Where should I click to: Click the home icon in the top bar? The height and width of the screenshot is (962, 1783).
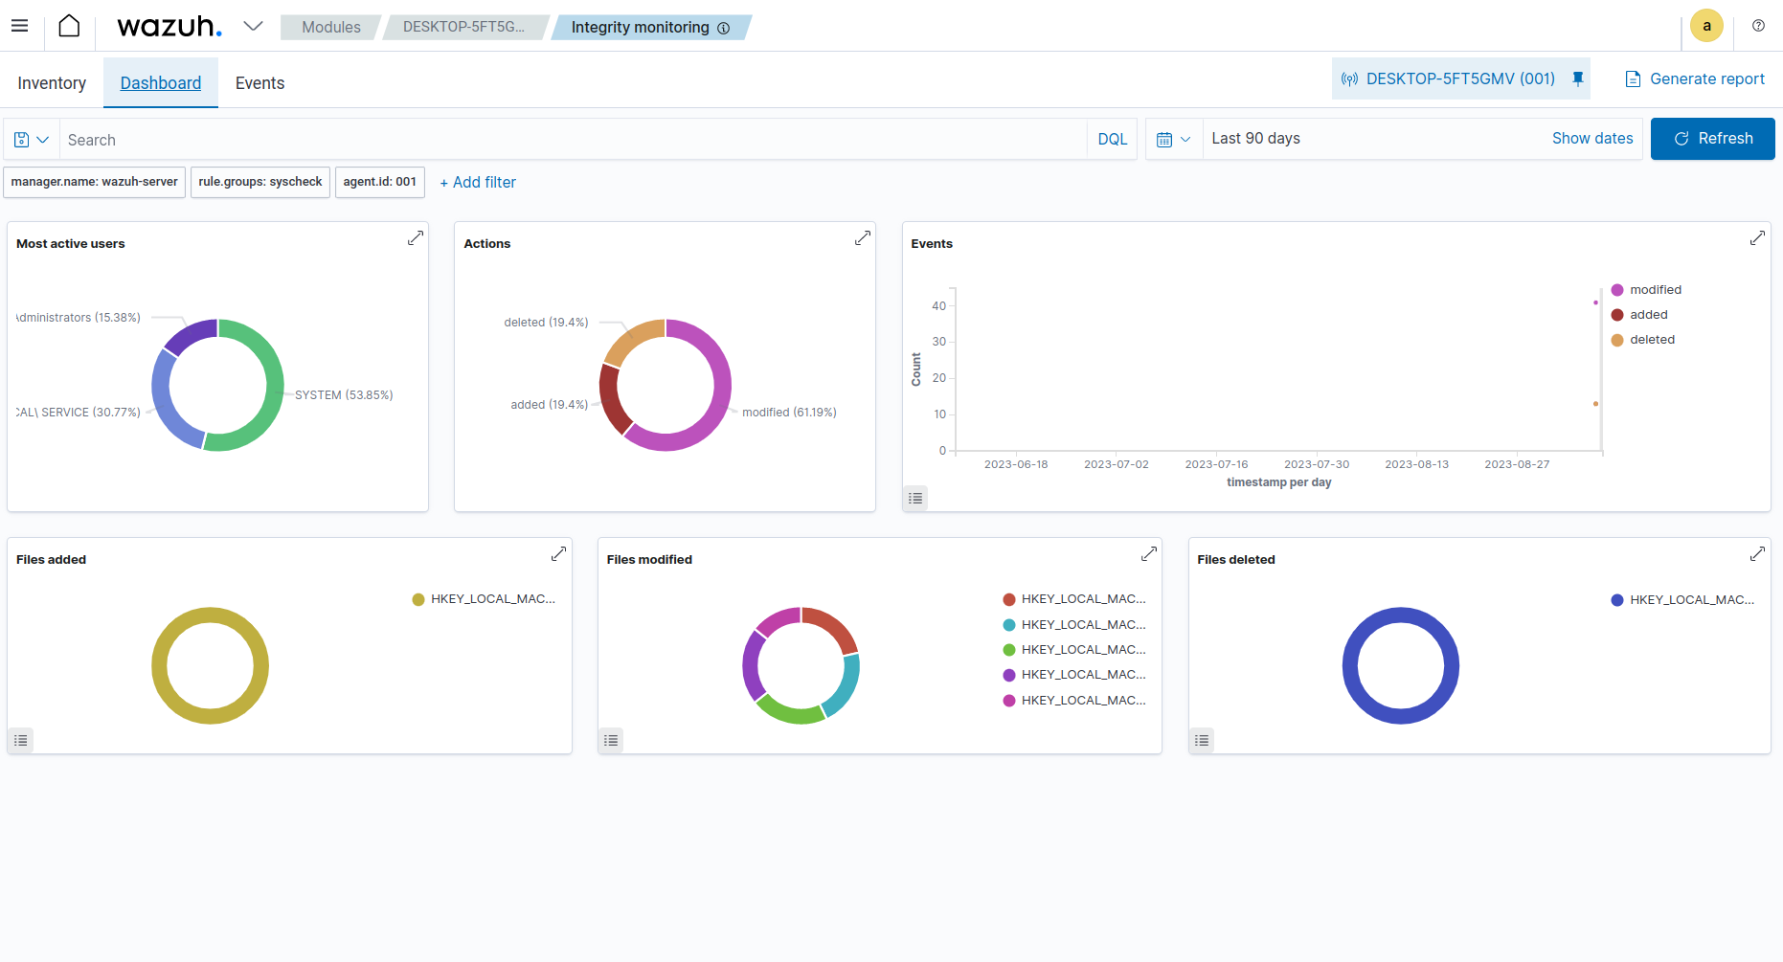click(68, 26)
